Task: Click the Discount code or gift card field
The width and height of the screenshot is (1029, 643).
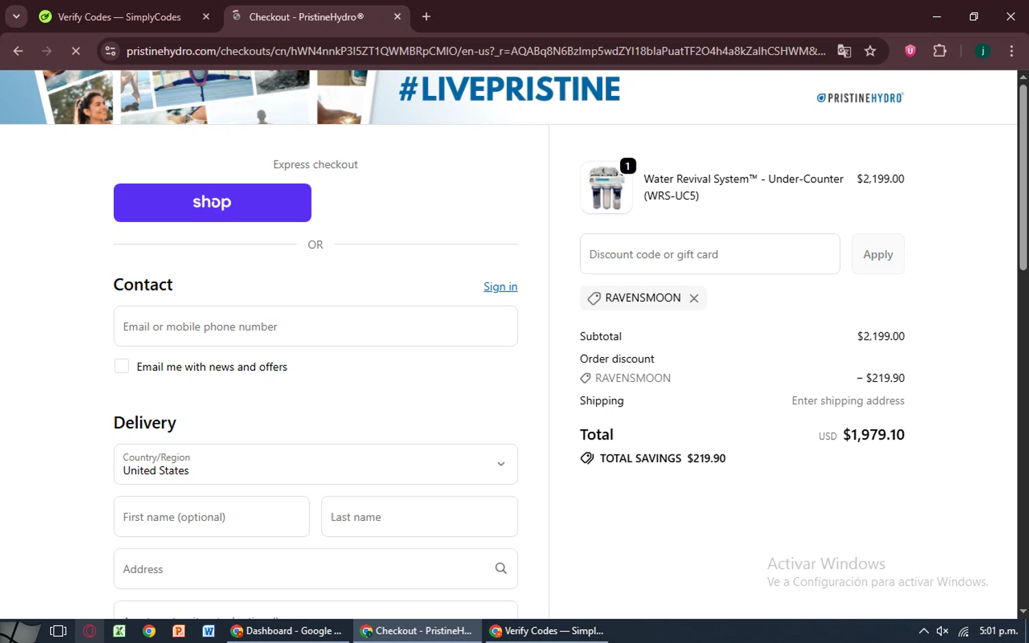Action: [x=710, y=254]
